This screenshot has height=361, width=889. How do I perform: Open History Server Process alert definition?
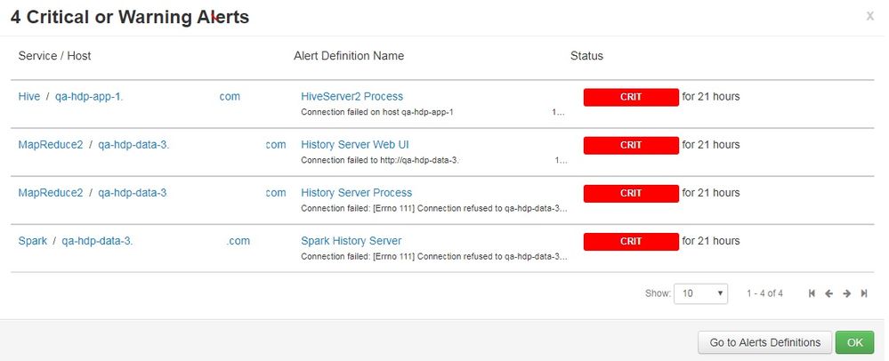[356, 192]
